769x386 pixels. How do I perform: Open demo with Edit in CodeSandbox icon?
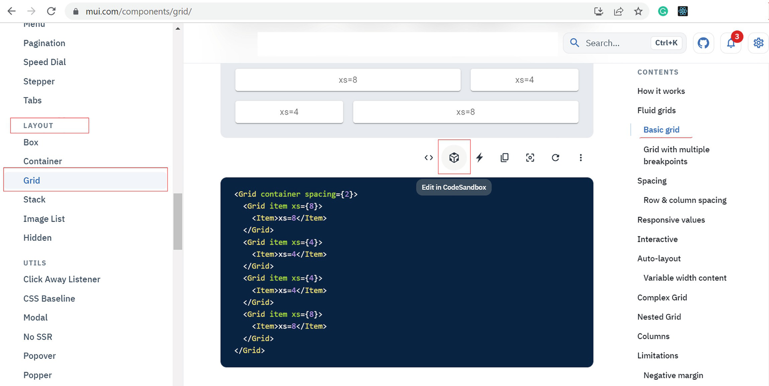[x=454, y=158]
